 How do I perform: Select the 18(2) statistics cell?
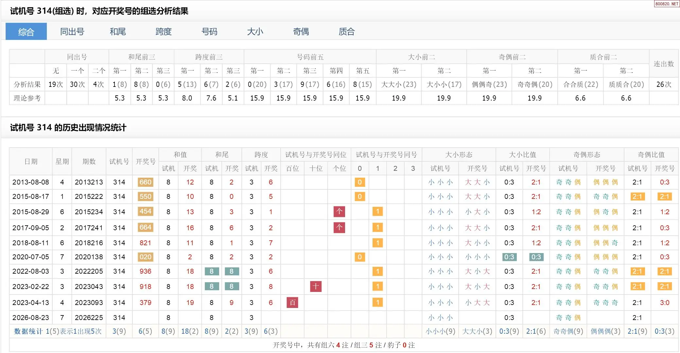point(190,331)
